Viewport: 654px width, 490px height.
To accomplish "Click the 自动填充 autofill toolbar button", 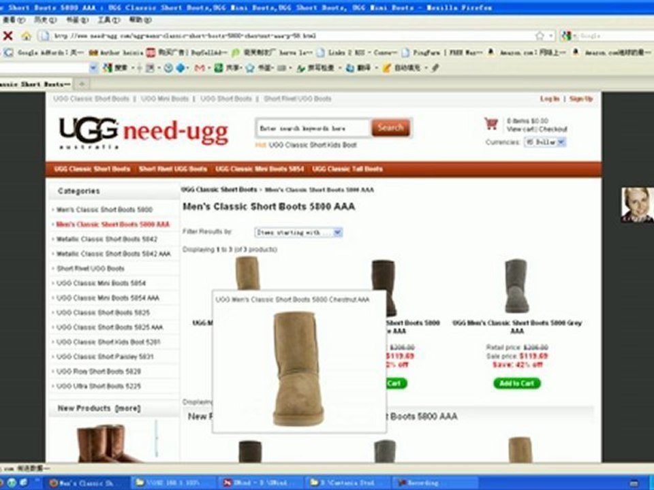I will click(401, 68).
